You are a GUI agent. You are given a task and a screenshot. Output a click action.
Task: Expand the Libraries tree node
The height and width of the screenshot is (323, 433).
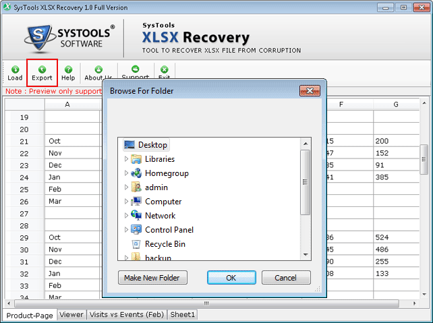point(126,159)
